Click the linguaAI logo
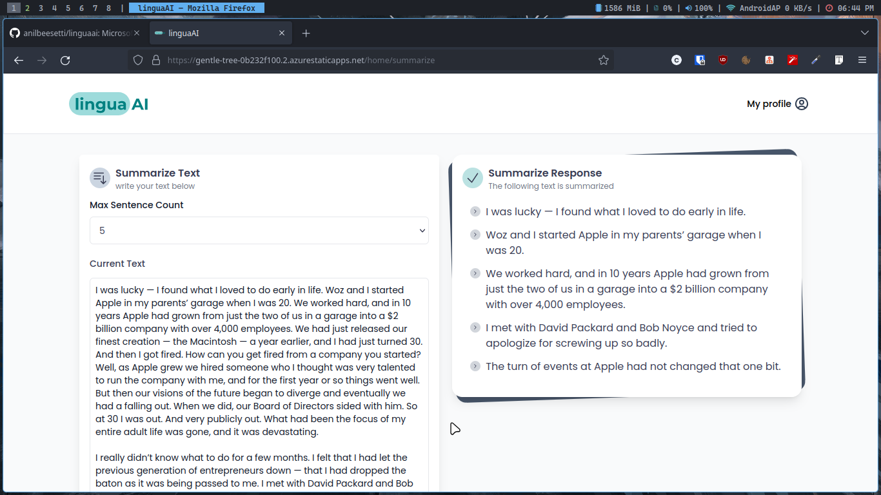Image resolution: width=881 pixels, height=495 pixels. coord(108,103)
